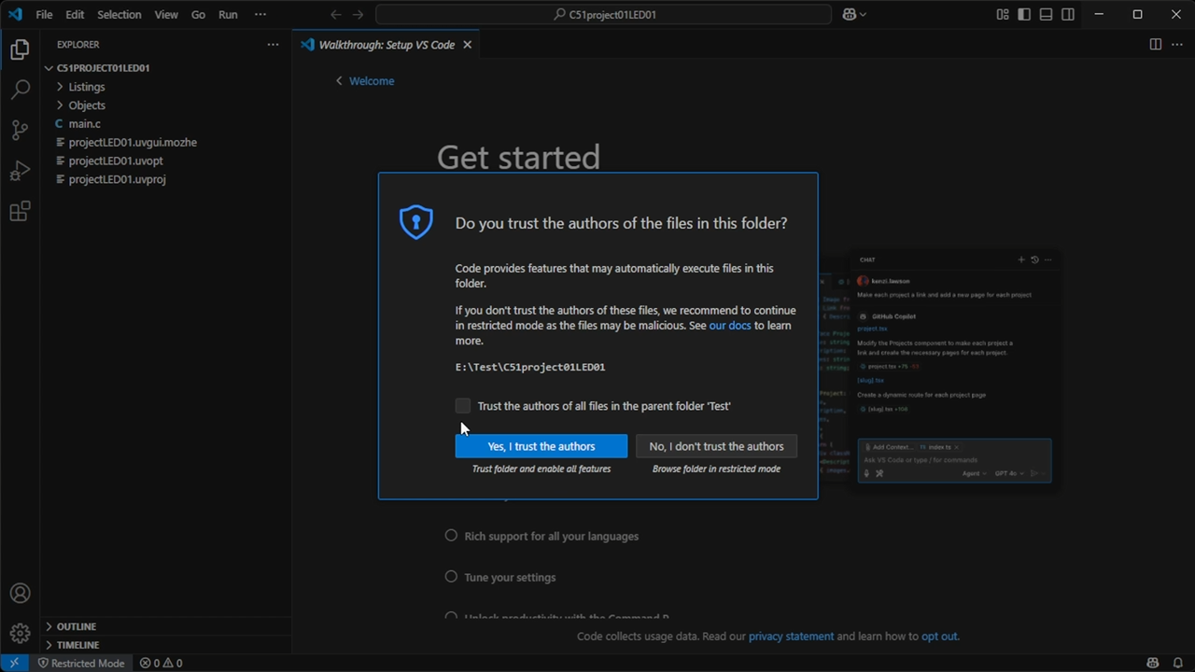Go back to Welcome link
1195x672 pixels.
(365, 81)
